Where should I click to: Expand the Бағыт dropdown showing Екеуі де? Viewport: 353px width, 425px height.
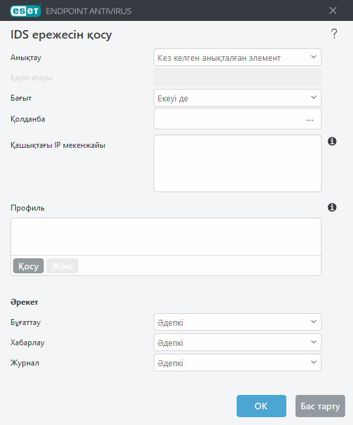point(237,98)
